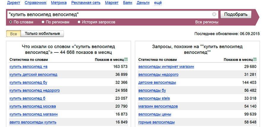This screenshot has width=267, height=127.
Task: Open query купить велосипед недорого
Action: (x=35, y=91)
